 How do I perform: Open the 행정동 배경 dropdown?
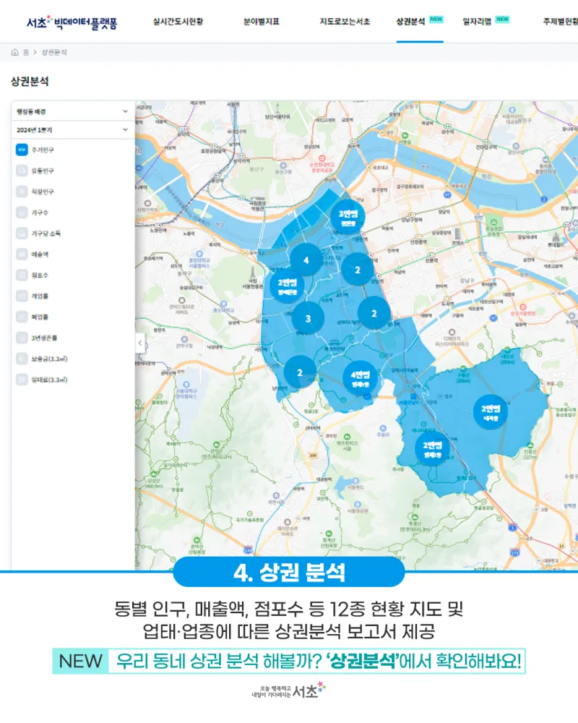point(72,111)
